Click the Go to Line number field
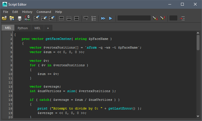 [x=173, y=18]
